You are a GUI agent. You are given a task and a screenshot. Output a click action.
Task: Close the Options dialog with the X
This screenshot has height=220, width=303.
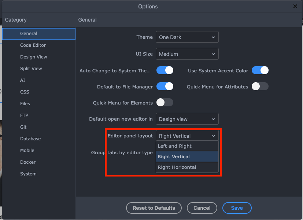[295, 6]
